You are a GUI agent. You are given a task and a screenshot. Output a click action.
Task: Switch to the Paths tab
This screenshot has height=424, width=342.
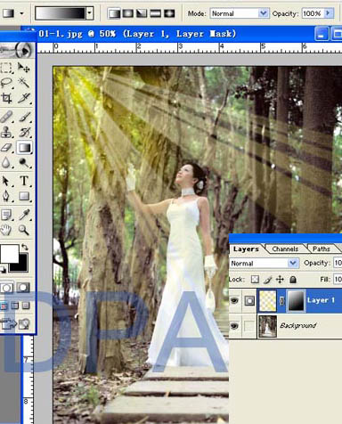click(x=322, y=249)
